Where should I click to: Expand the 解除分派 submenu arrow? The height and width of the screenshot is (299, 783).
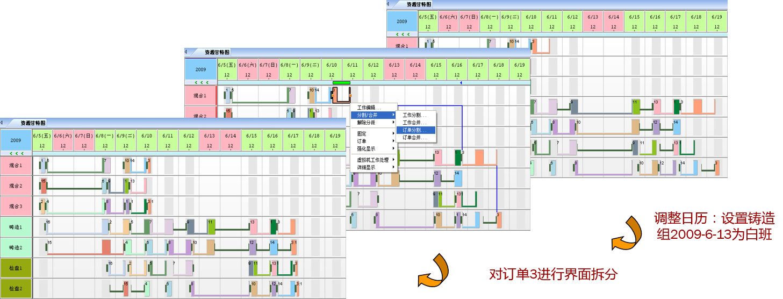tap(393, 123)
